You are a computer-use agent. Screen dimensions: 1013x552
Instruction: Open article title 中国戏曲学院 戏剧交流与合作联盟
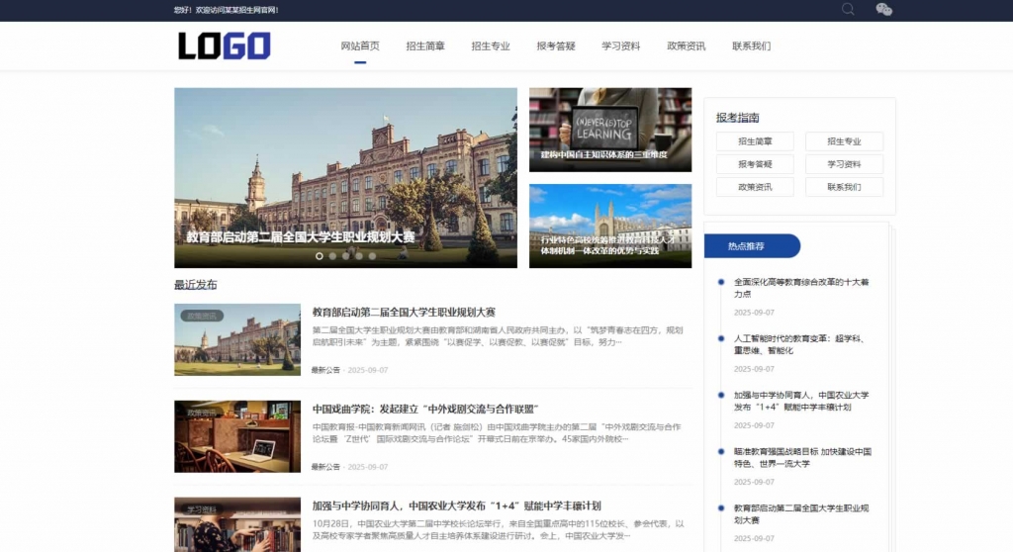424,409
